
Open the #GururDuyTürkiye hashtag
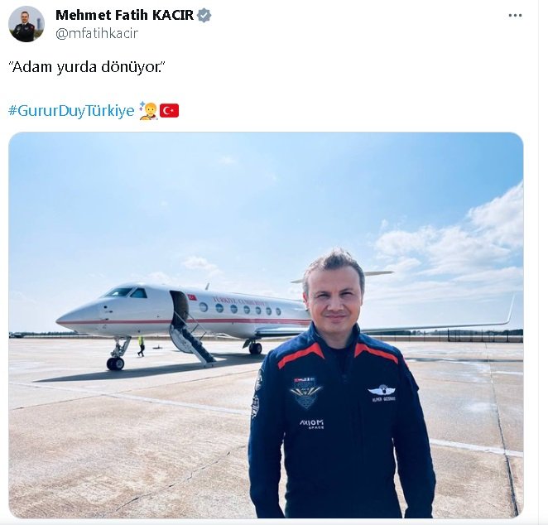coord(71,110)
